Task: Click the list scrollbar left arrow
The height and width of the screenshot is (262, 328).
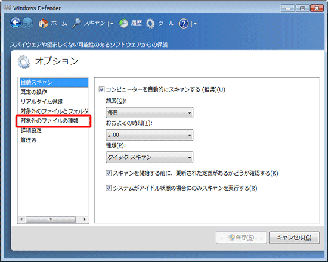Action: [21, 219]
